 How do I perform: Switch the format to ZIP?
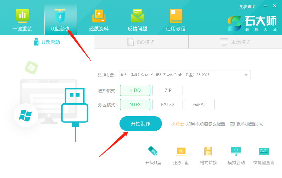point(167,90)
